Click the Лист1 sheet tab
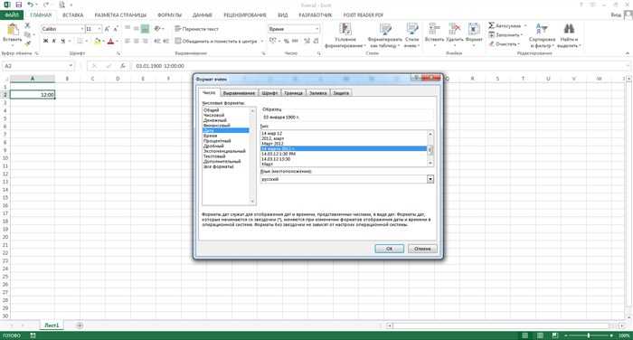Image resolution: width=633 pixels, height=340 pixels. (52, 325)
